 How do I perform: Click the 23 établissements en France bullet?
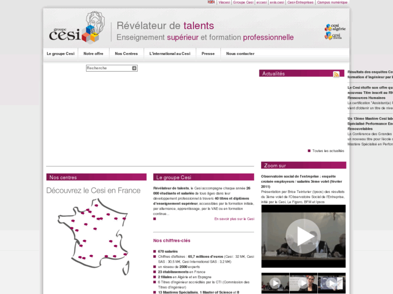point(182,272)
